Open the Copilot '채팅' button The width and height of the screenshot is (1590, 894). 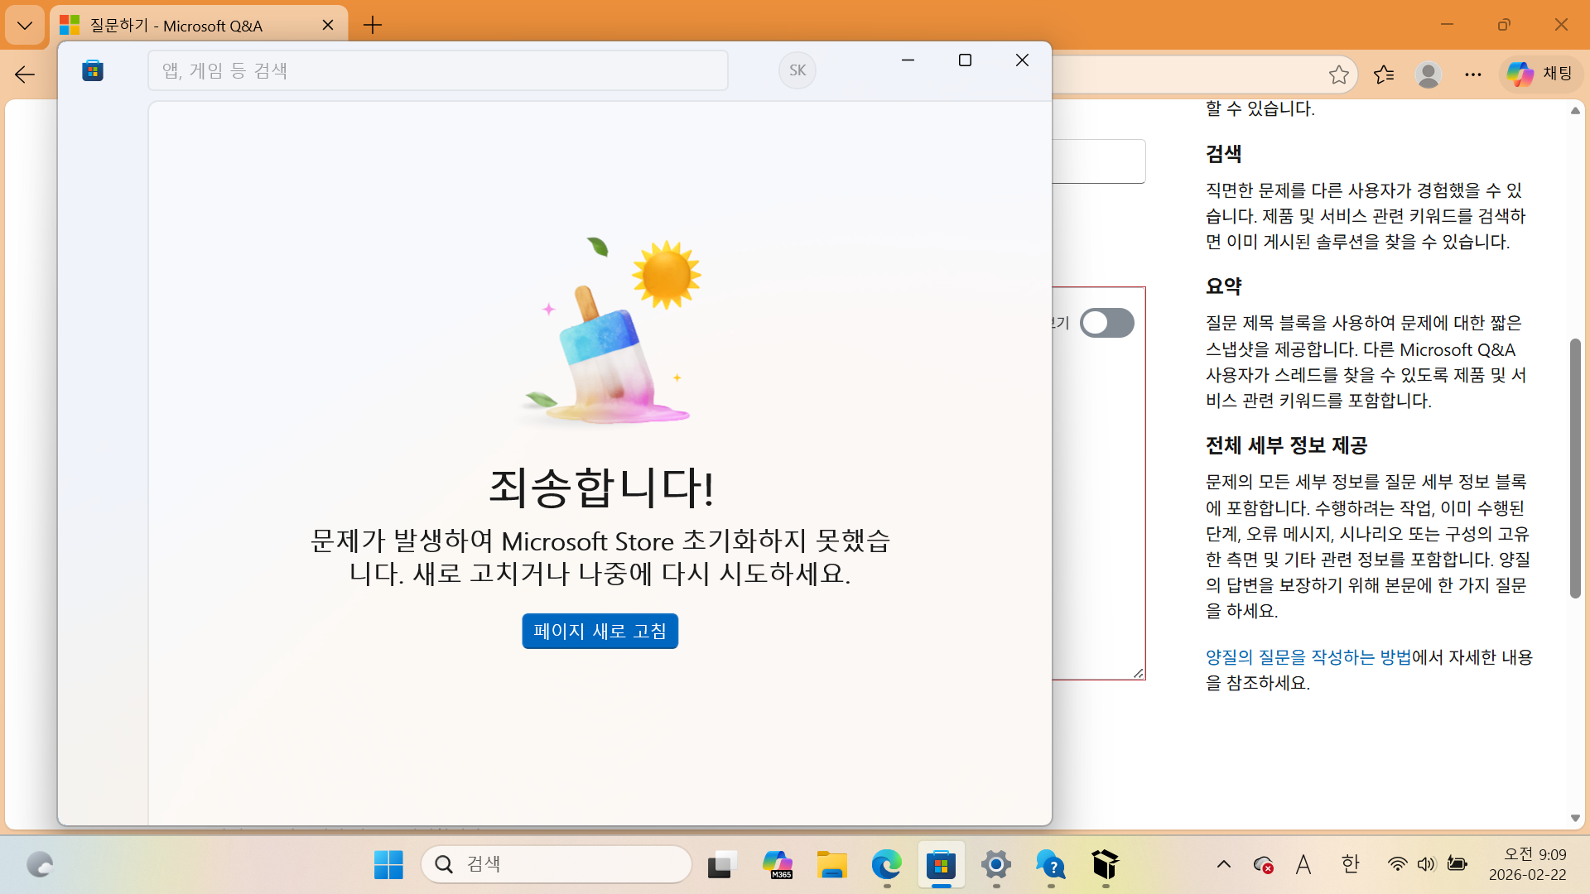[x=1540, y=74]
